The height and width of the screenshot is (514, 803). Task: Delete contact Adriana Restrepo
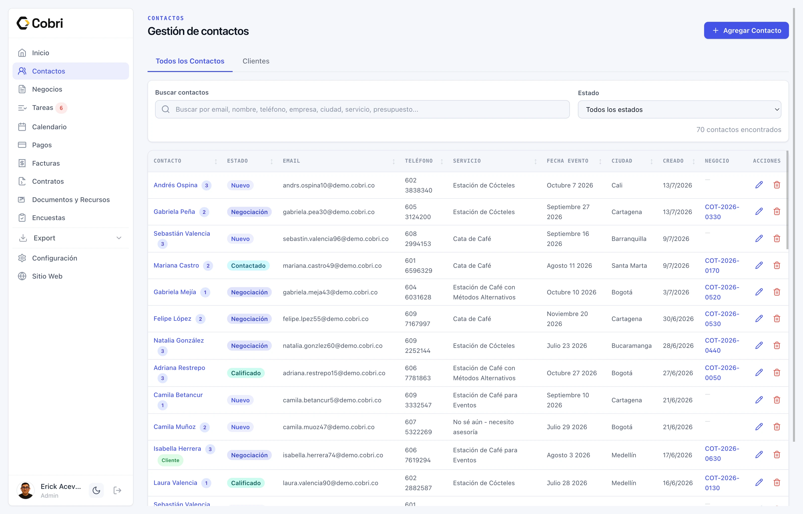click(x=777, y=372)
